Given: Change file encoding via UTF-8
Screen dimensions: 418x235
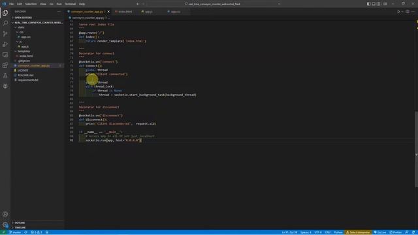Looking at the screenshot, I should point(318,232).
